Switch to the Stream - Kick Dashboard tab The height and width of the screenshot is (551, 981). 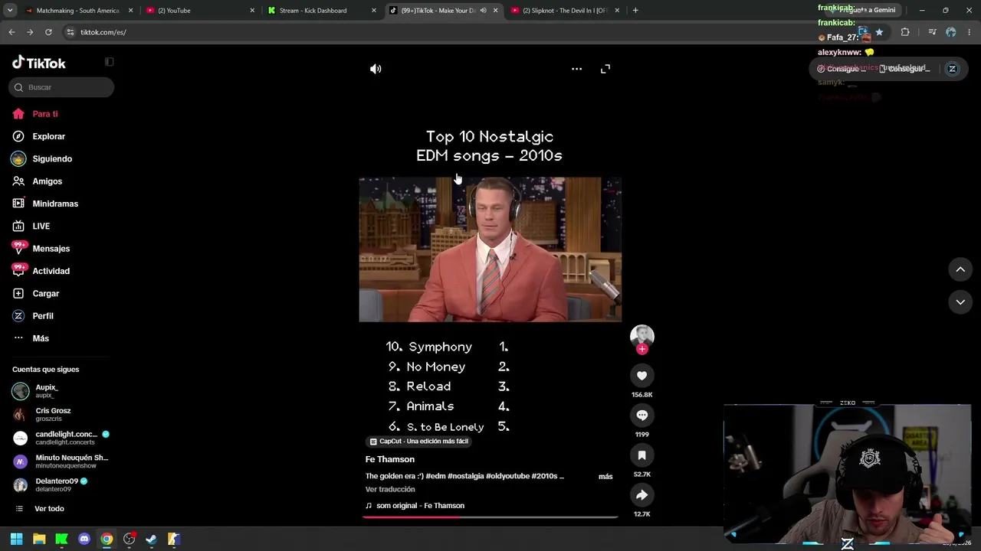pyautogui.click(x=322, y=11)
